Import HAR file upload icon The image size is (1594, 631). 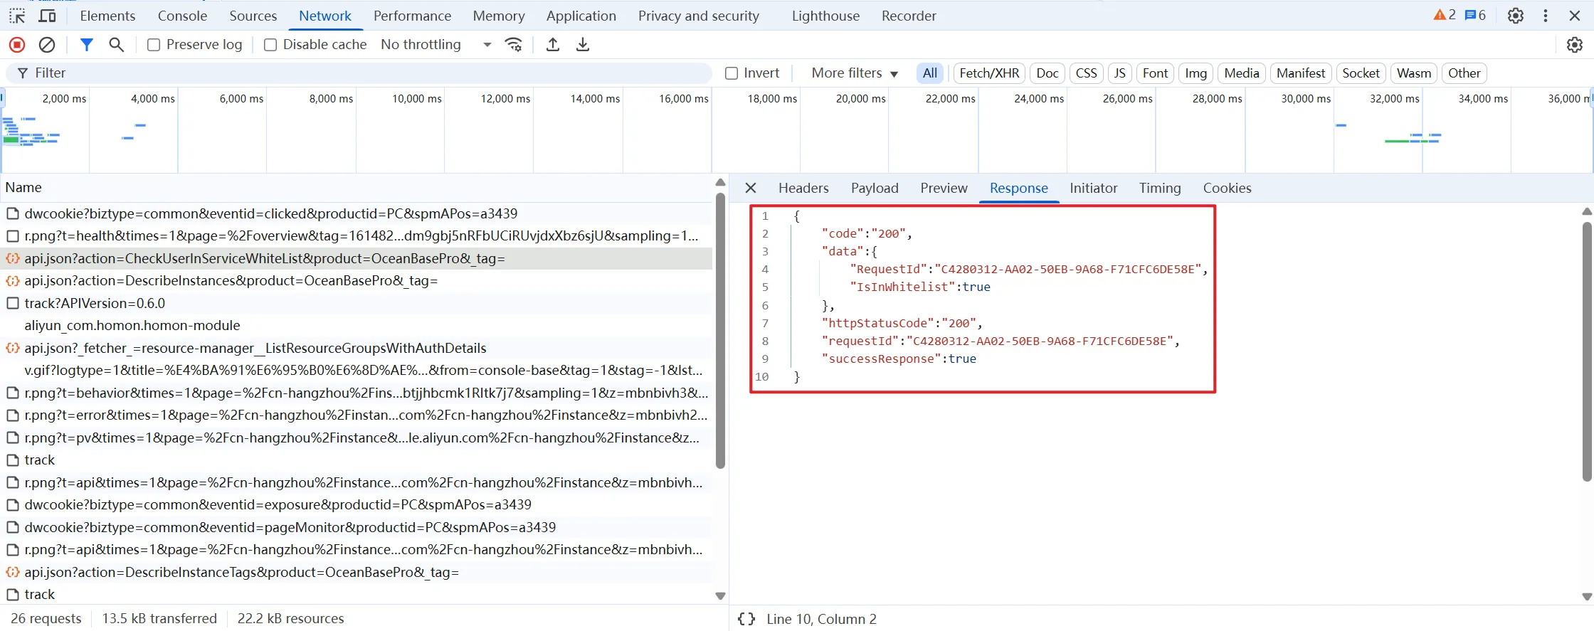point(553,45)
